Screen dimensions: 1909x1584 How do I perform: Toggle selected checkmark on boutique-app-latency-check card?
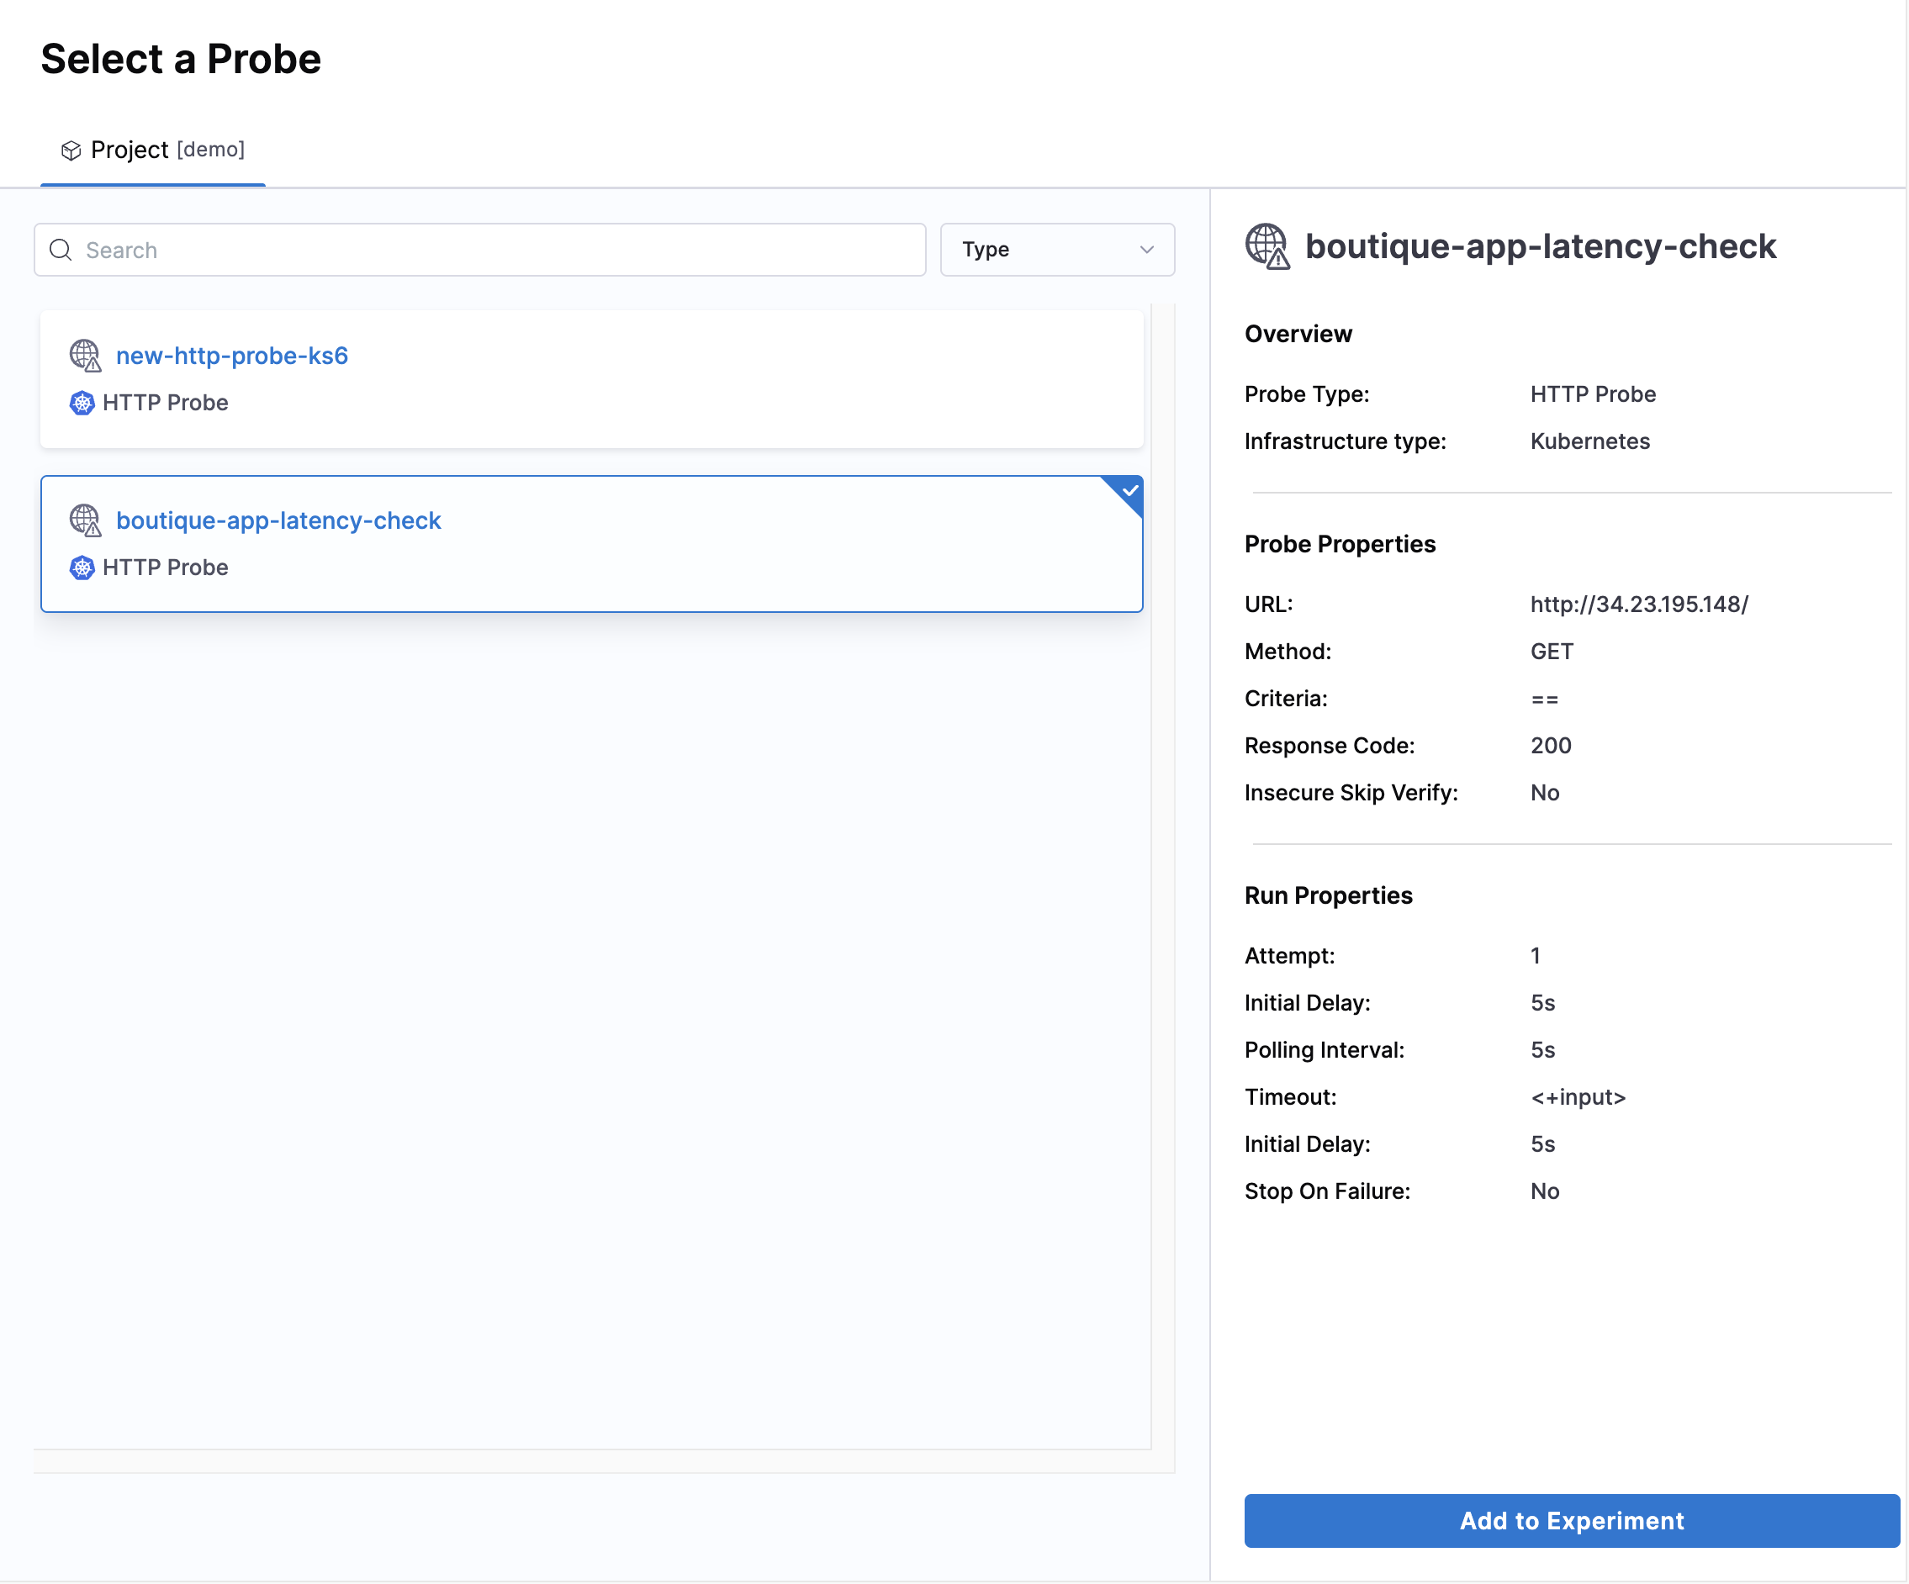click(x=1129, y=491)
